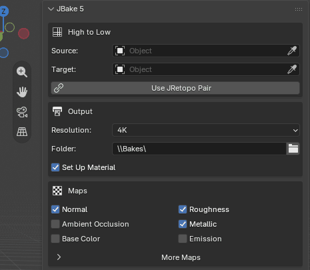Click the High to Low heading
Viewport: 310px width, 270px height.
[89, 32]
